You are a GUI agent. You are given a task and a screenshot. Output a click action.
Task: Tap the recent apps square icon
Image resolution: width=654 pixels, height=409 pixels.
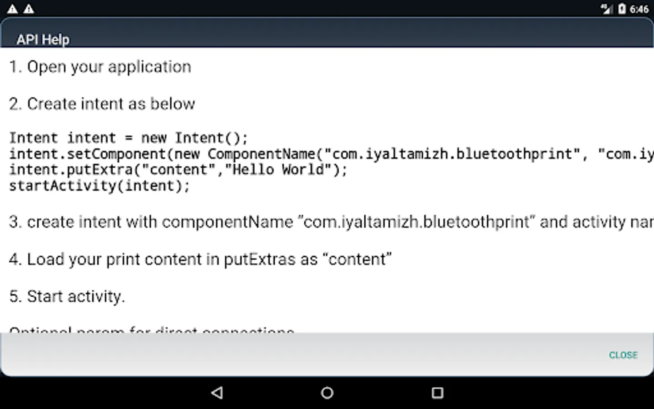(x=437, y=393)
